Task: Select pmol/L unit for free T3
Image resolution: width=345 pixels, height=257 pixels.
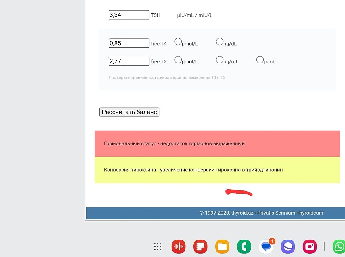Action: click(x=178, y=60)
